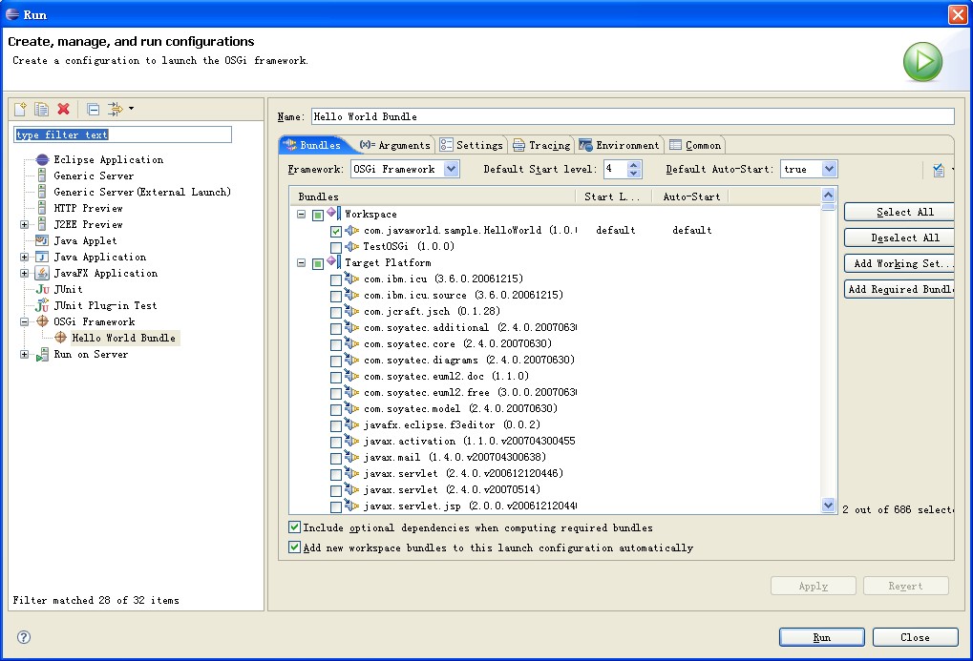Toggle the Workspace group checkbox
The image size is (973, 661).
click(x=318, y=216)
